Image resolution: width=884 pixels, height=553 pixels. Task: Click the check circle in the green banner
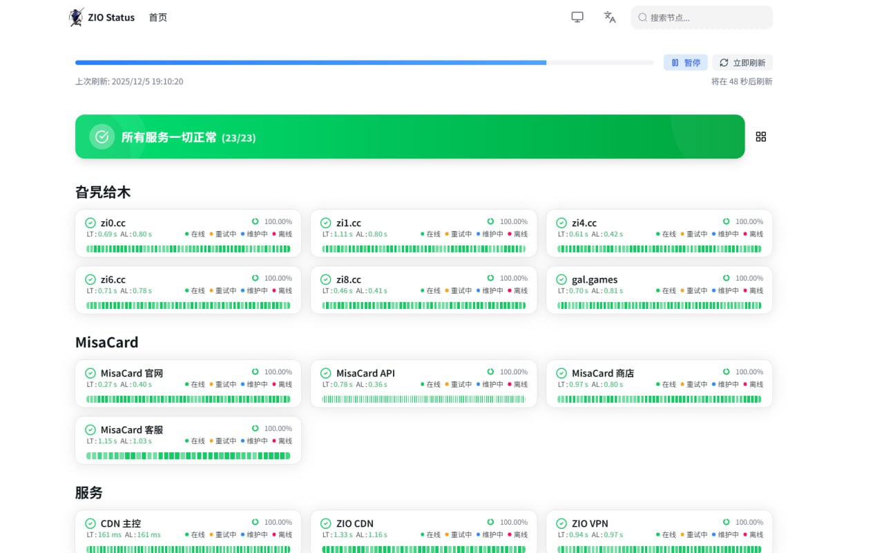(102, 137)
